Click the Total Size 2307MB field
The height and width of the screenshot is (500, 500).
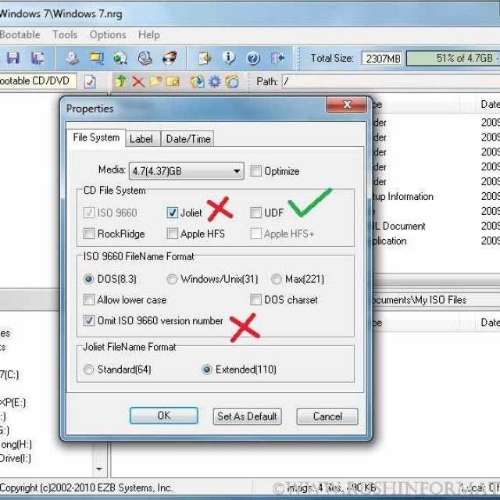point(382,59)
